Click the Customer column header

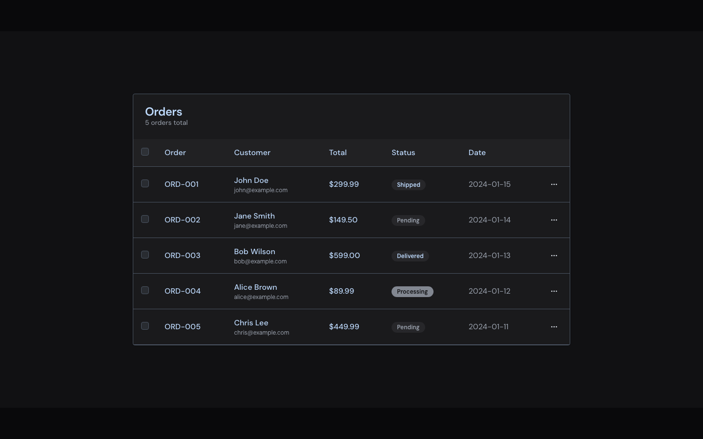coord(252,153)
